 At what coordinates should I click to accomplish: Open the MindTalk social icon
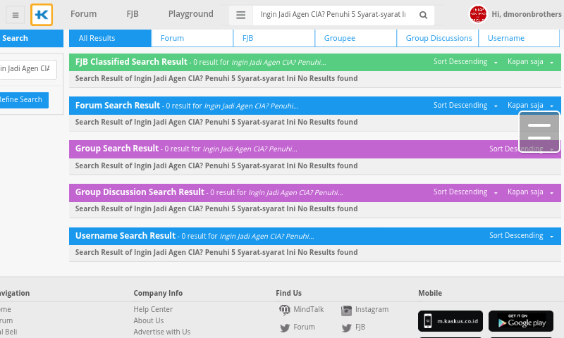(x=285, y=310)
